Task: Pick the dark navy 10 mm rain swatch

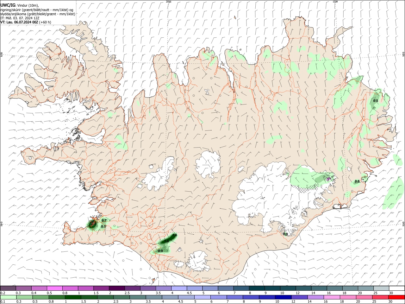Action: (283, 297)
